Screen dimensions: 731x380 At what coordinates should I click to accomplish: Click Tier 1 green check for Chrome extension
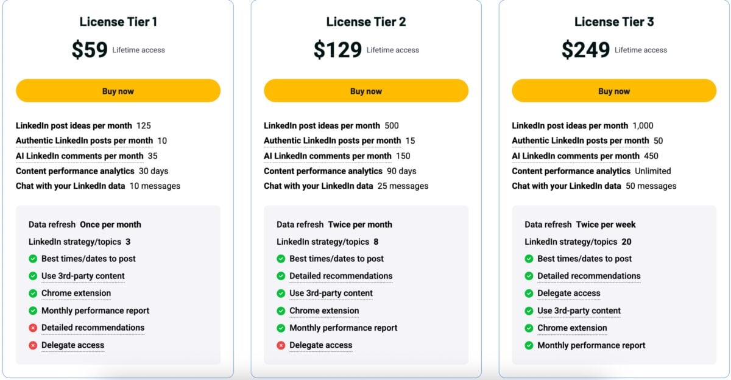pyautogui.click(x=33, y=294)
